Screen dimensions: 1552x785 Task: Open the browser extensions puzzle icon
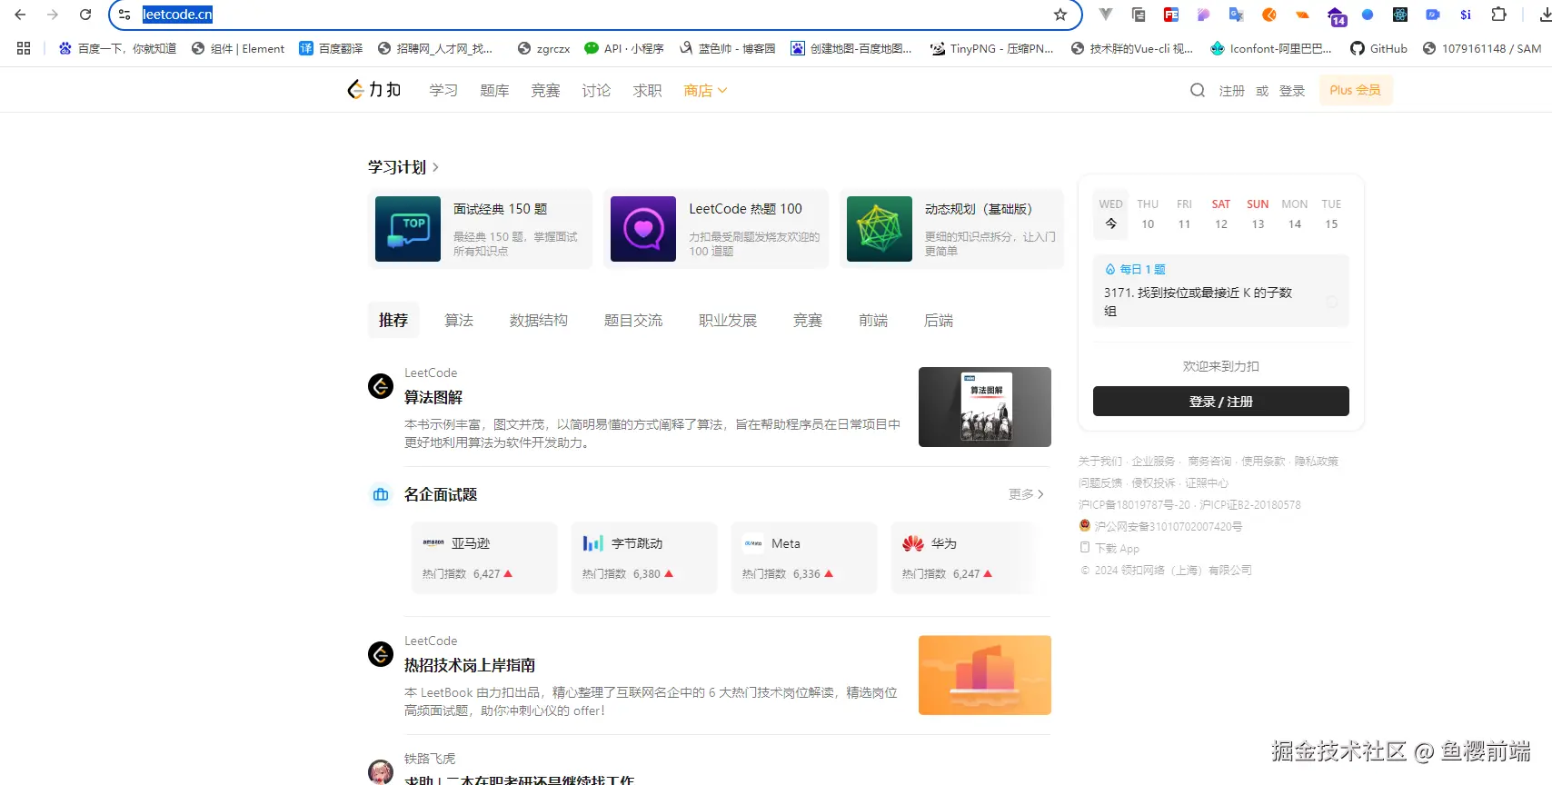tap(1499, 15)
